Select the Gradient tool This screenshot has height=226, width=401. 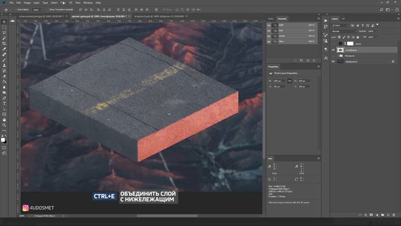[4, 82]
